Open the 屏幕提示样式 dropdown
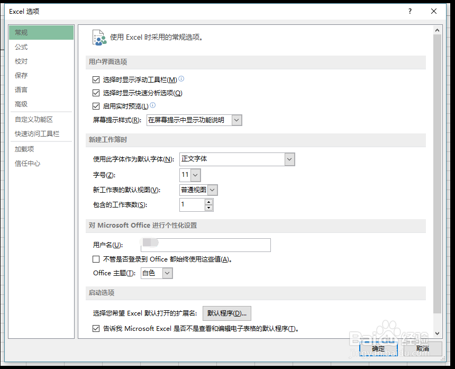Image resolution: width=455 pixels, height=369 pixels. [236, 120]
